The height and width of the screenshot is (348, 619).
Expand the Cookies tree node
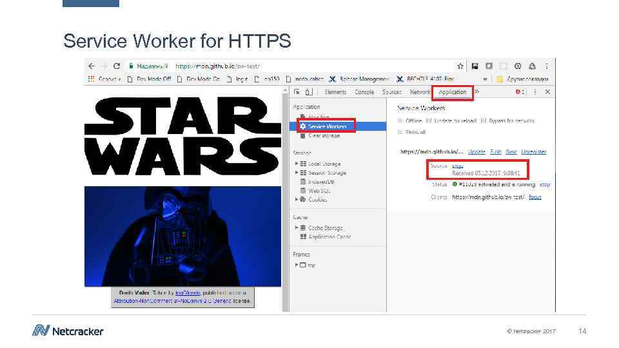click(297, 200)
